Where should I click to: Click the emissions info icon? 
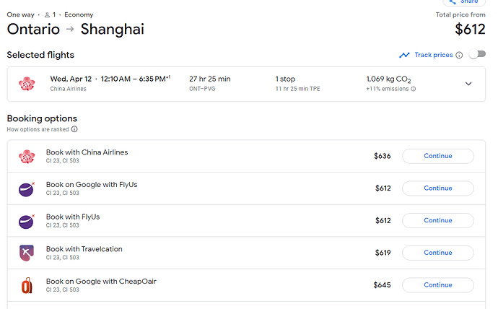pos(413,90)
